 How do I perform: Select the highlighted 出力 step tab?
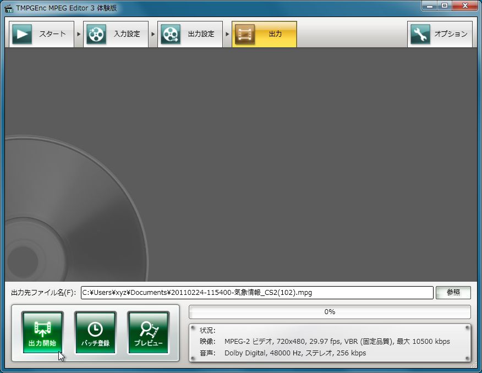tap(264, 34)
